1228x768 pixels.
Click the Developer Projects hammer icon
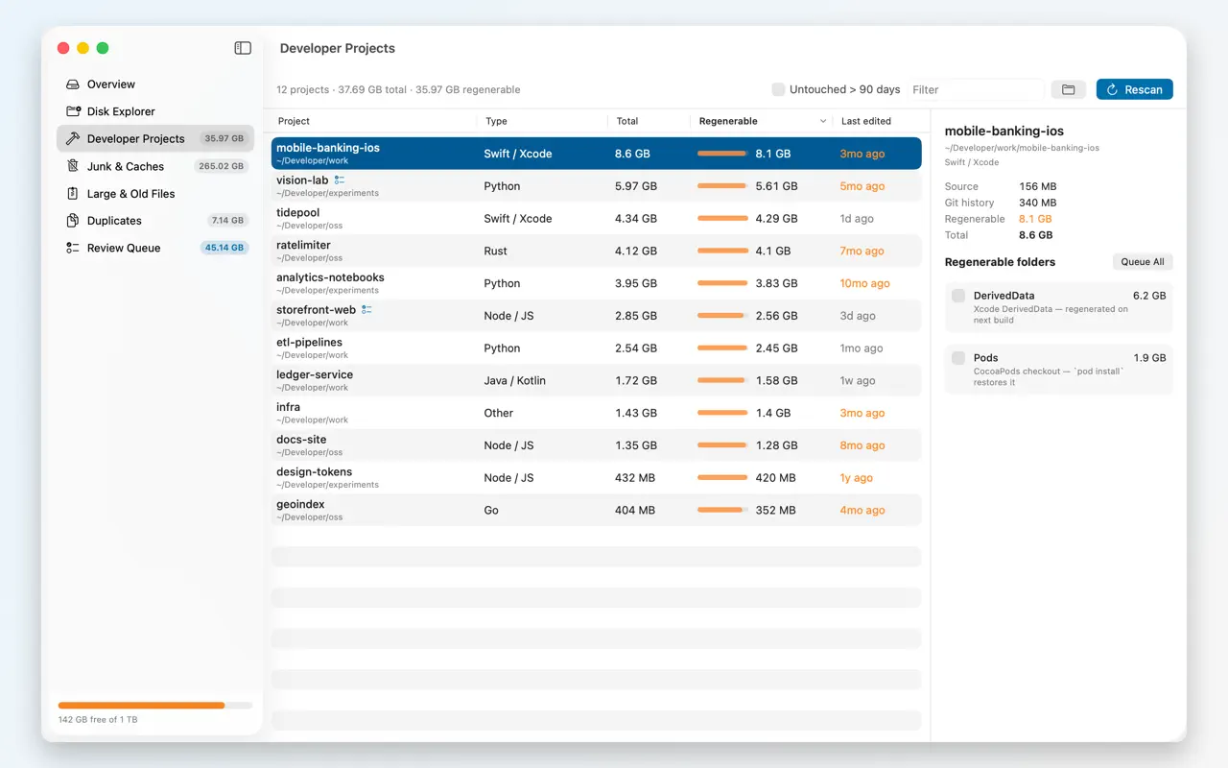coord(73,138)
